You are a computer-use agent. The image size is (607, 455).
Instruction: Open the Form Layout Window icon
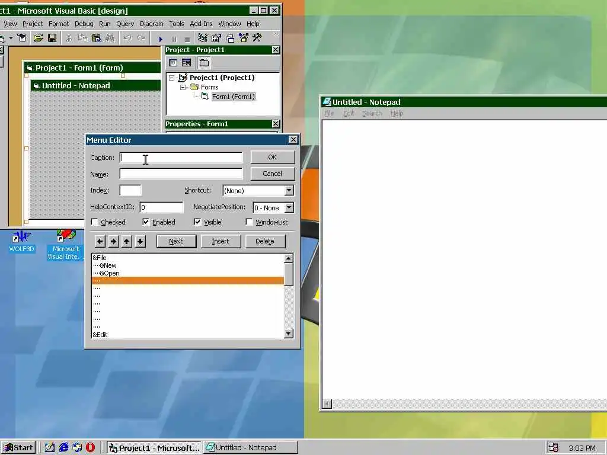230,38
